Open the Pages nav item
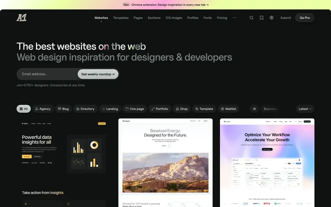The width and height of the screenshot is (331, 207). pos(138,18)
